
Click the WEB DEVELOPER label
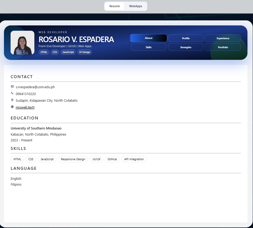53,32
